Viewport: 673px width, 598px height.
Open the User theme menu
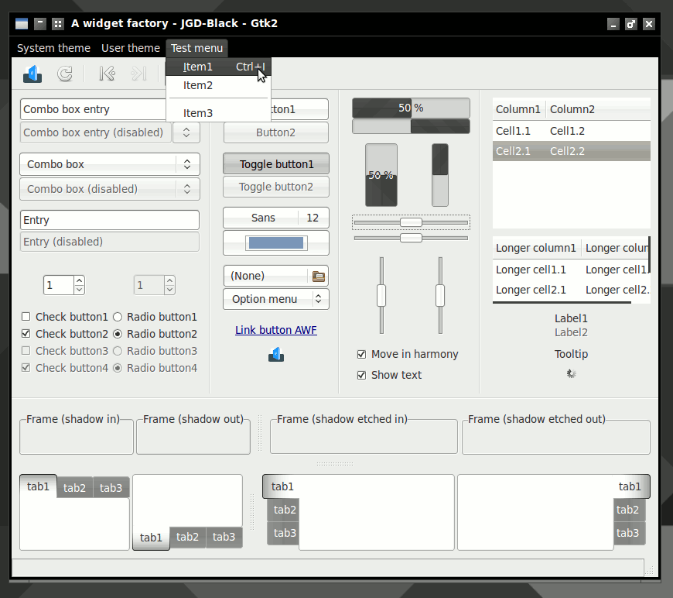(131, 48)
